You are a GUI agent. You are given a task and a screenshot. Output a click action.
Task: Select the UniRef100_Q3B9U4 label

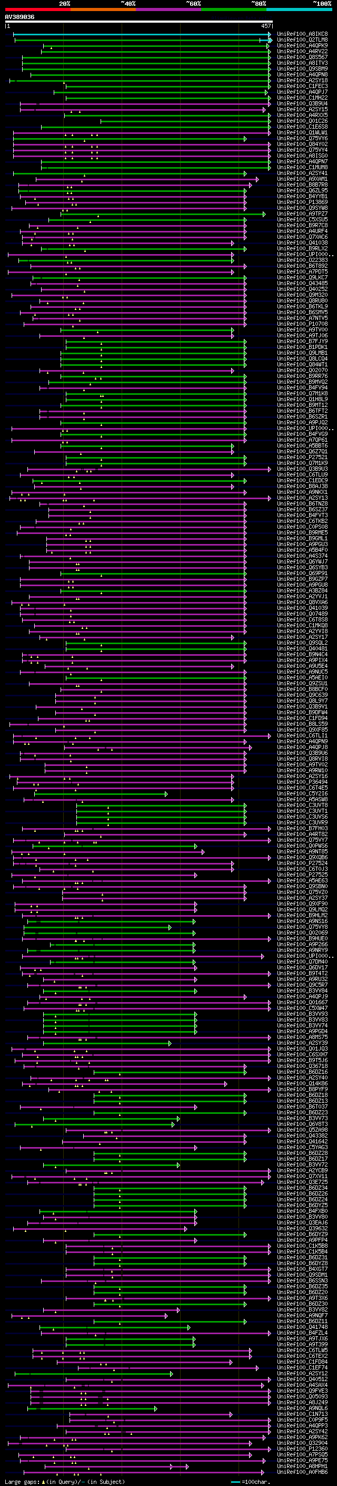[302, 103]
